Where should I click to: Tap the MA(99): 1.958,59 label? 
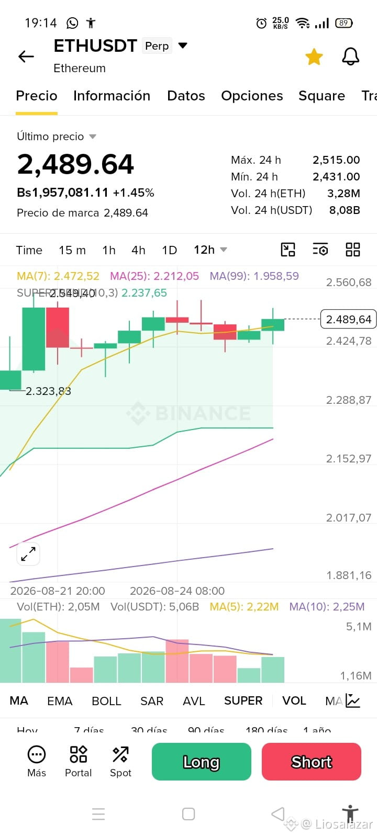pos(254,276)
